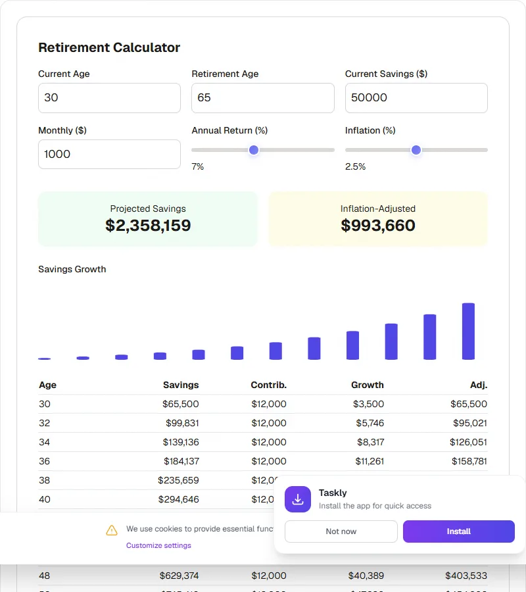Click the $158,781 adjusted value

[x=469, y=461]
